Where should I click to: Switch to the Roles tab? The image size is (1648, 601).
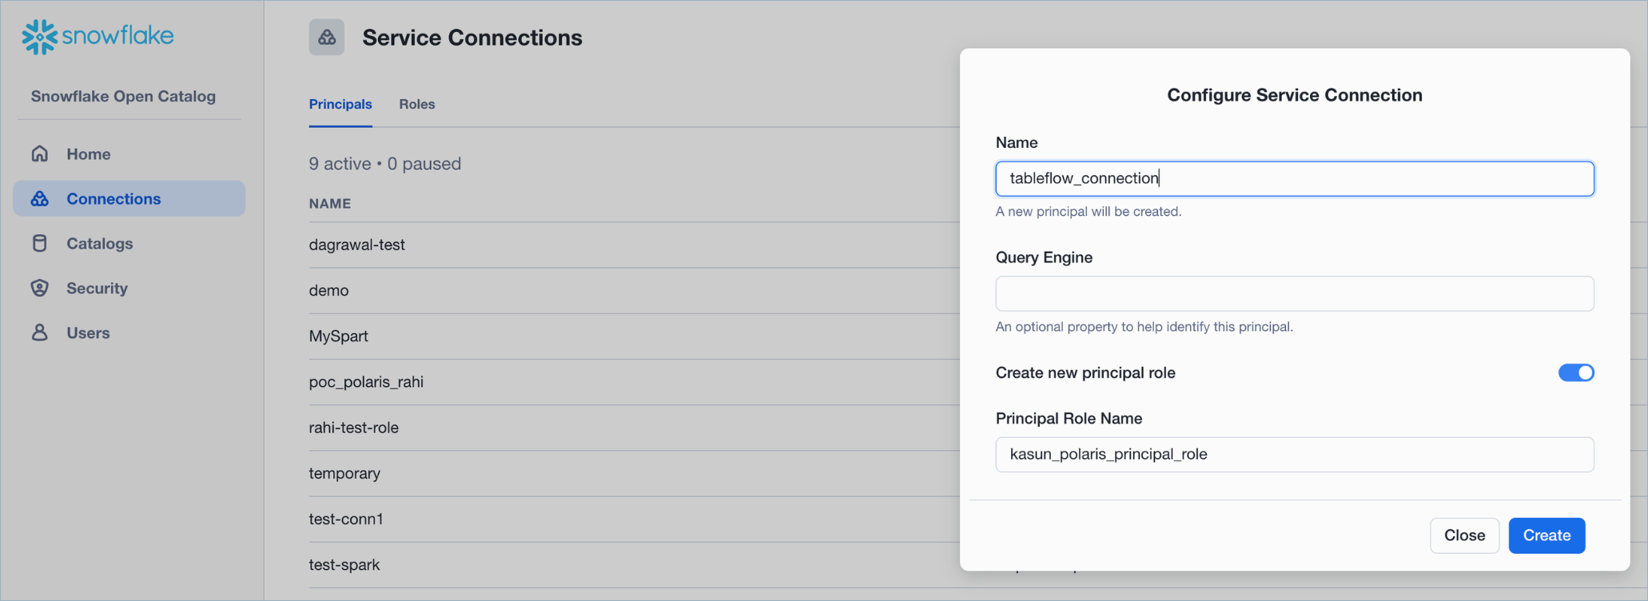[416, 104]
